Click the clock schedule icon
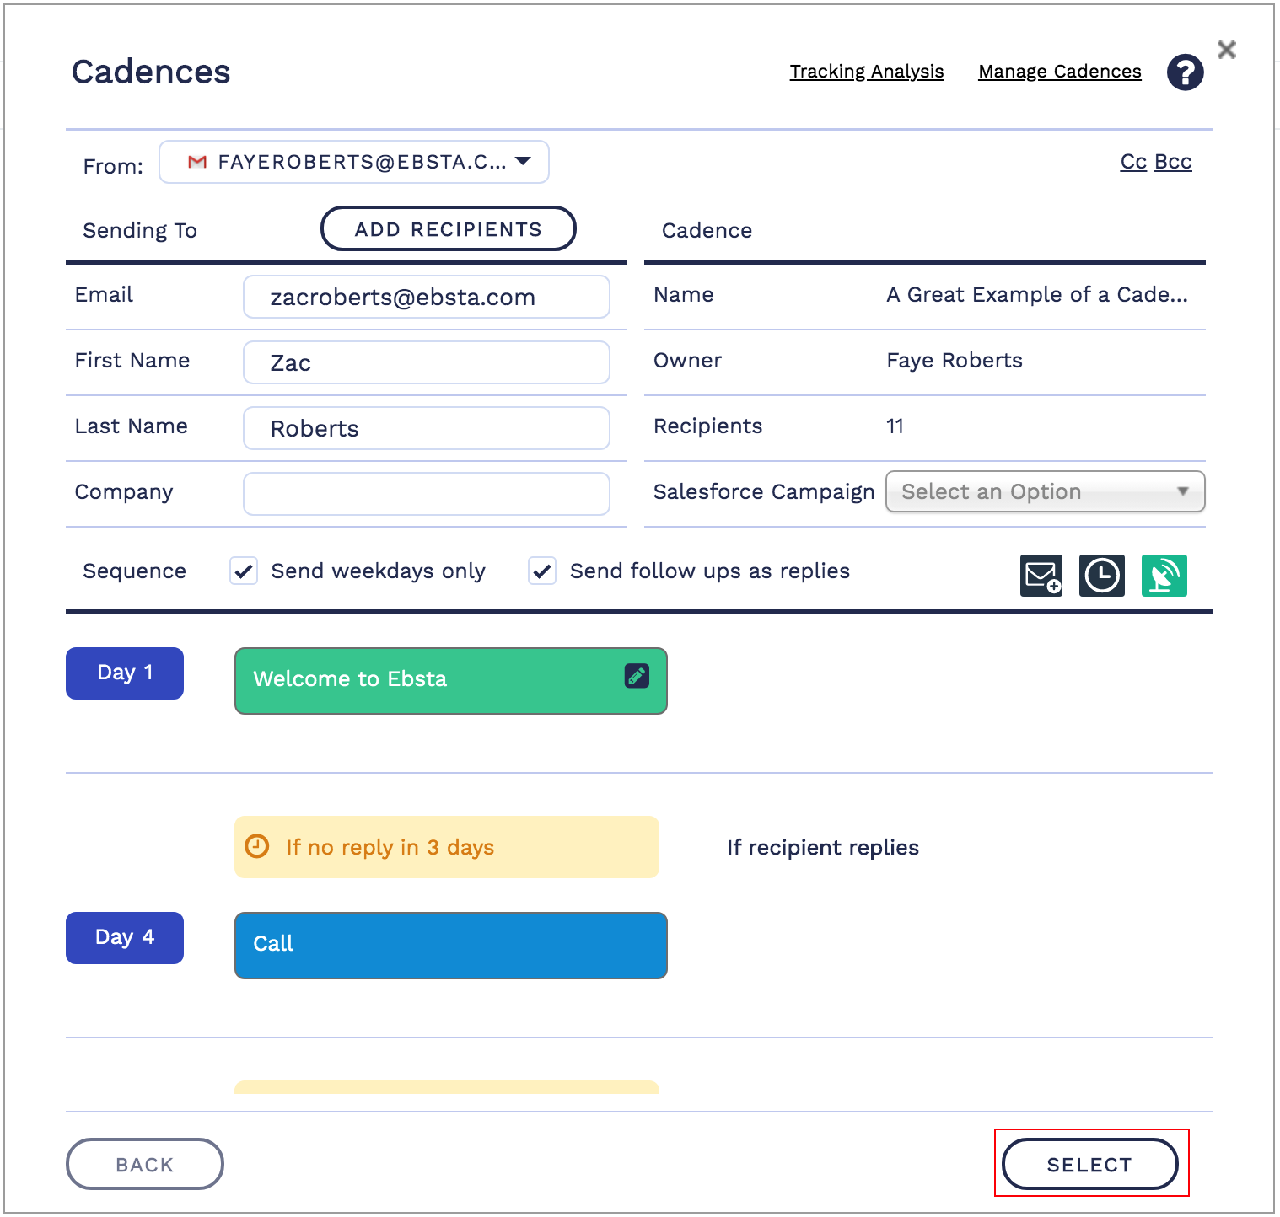 pyautogui.click(x=1101, y=576)
